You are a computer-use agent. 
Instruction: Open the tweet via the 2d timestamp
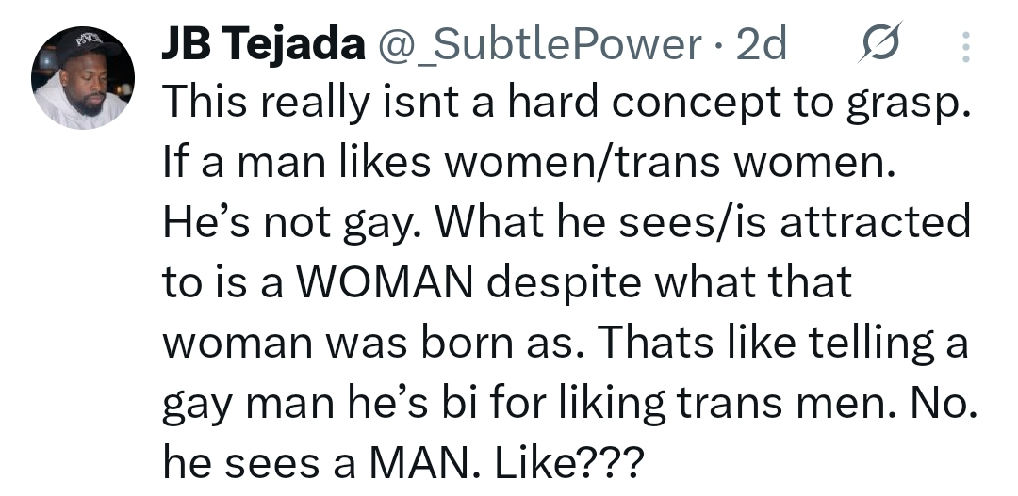[760, 44]
